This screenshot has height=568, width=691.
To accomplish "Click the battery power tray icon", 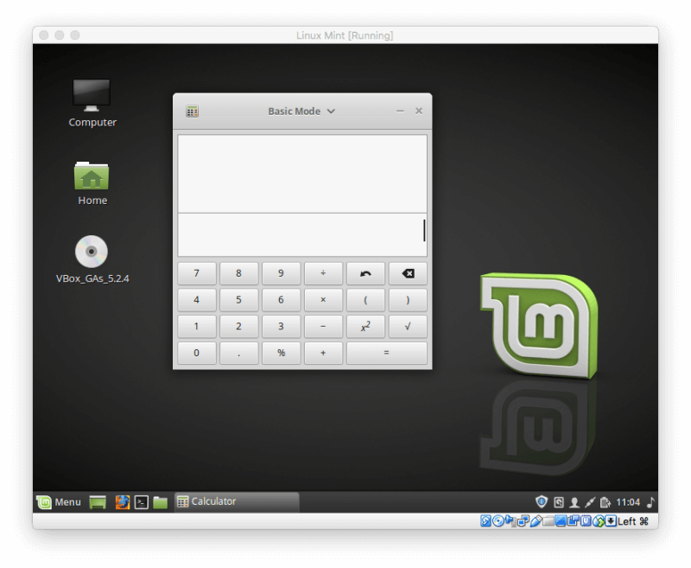I will coord(605,502).
